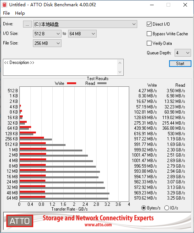Close the ATTO Disk Benchmark window
The image size is (194, 233).
(x=185, y=5)
